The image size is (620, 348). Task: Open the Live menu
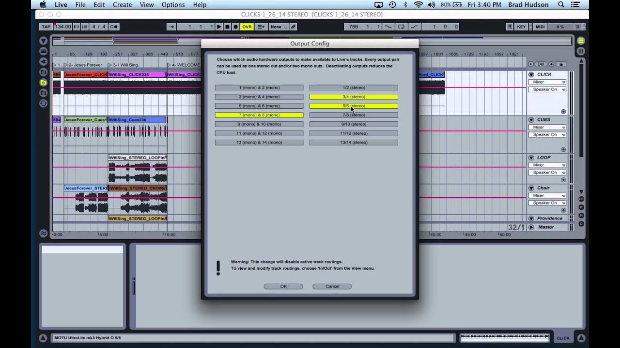(61, 5)
